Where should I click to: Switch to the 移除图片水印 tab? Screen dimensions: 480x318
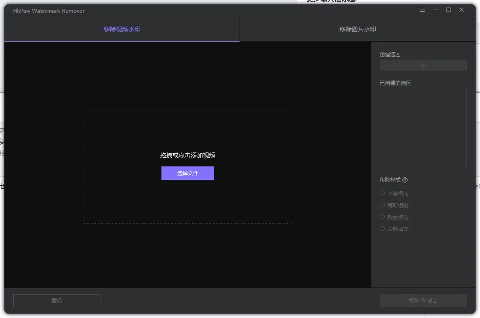[358, 29]
